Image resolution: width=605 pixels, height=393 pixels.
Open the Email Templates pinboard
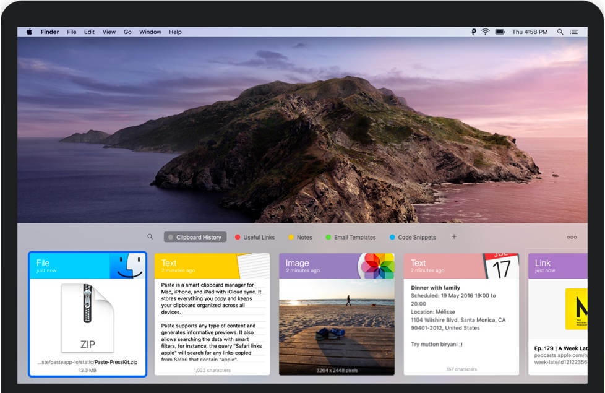[x=351, y=237]
